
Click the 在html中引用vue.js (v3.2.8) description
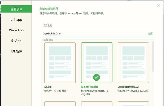pos(133,91)
